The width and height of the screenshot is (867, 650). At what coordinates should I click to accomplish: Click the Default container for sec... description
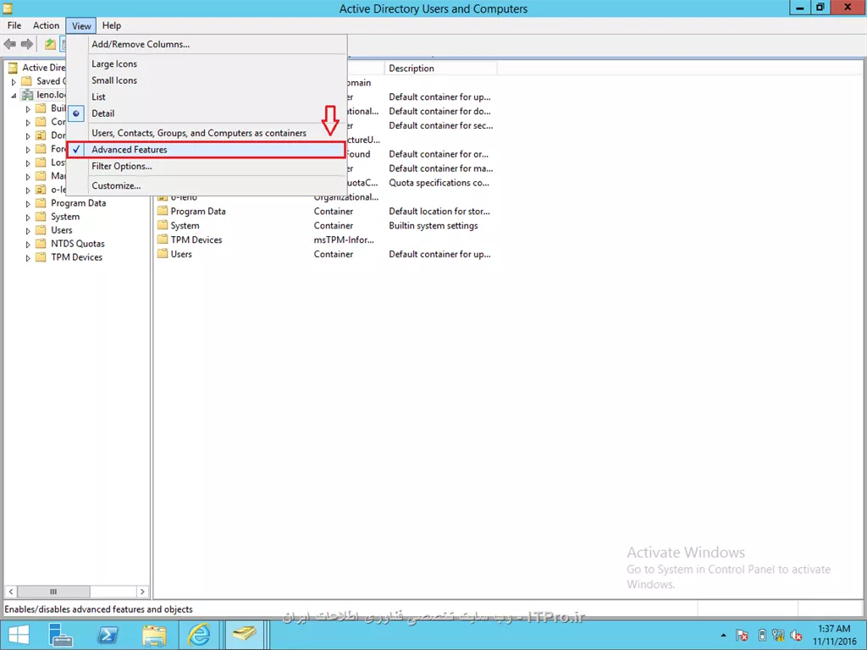click(440, 125)
